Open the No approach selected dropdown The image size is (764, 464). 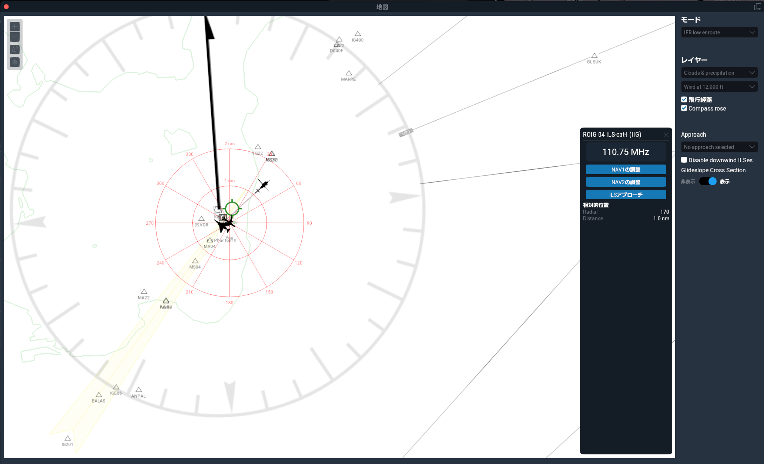tap(719, 147)
